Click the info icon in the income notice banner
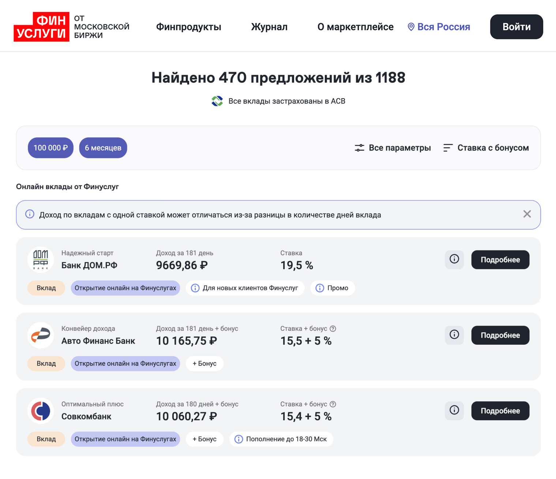Image resolution: width=556 pixels, height=479 pixels. (30, 214)
